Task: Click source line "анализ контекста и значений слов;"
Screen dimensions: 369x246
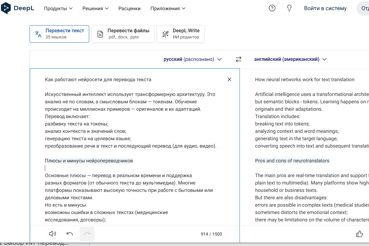Action: point(85,131)
